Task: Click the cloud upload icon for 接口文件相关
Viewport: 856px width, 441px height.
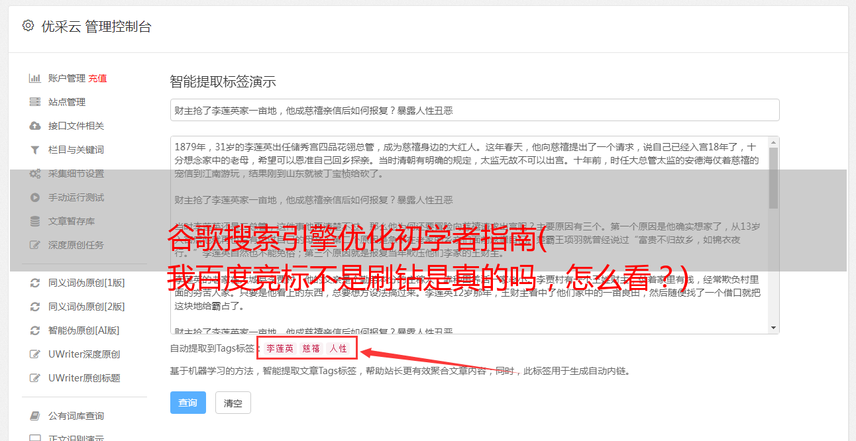Action: click(34, 126)
